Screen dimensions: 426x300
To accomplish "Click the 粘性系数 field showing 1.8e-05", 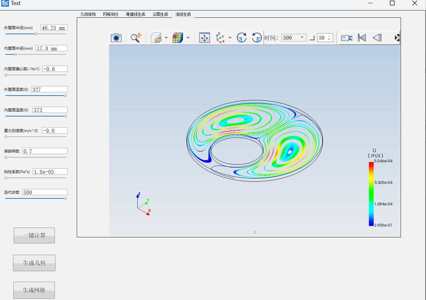I will click(50, 172).
